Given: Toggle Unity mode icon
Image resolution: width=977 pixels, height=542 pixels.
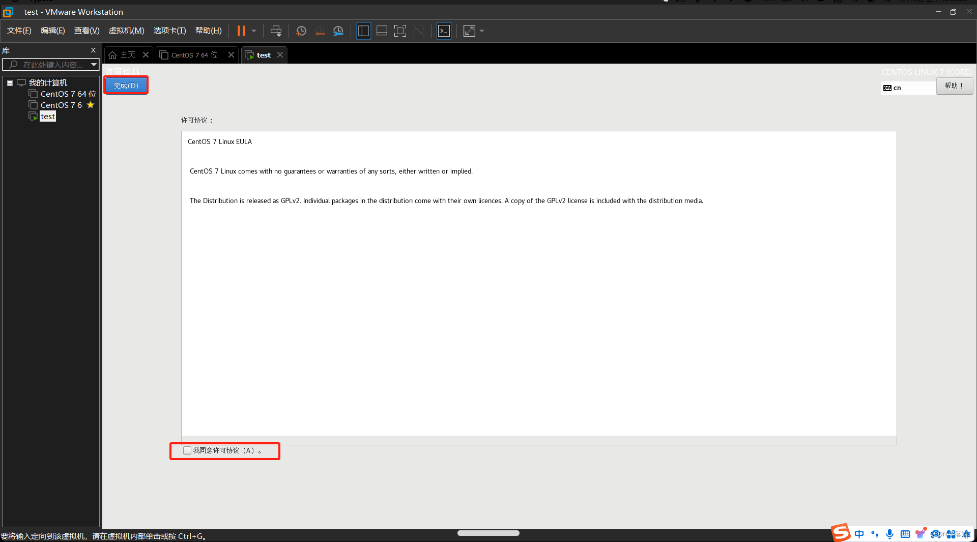Looking at the screenshot, I should click(419, 31).
